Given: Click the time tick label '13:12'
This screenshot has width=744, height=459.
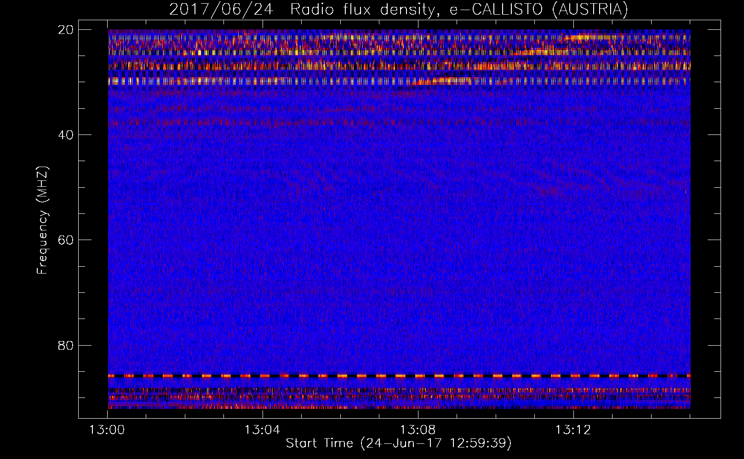Looking at the screenshot, I should 573,430.
